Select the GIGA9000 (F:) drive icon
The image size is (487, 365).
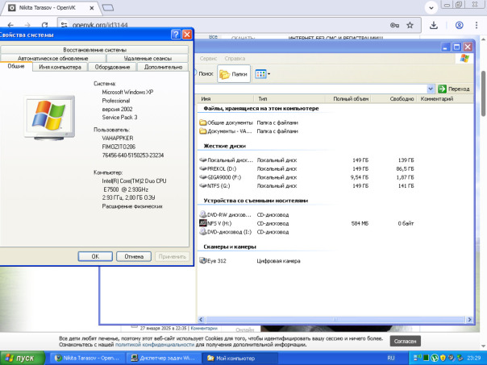(203, 177)
